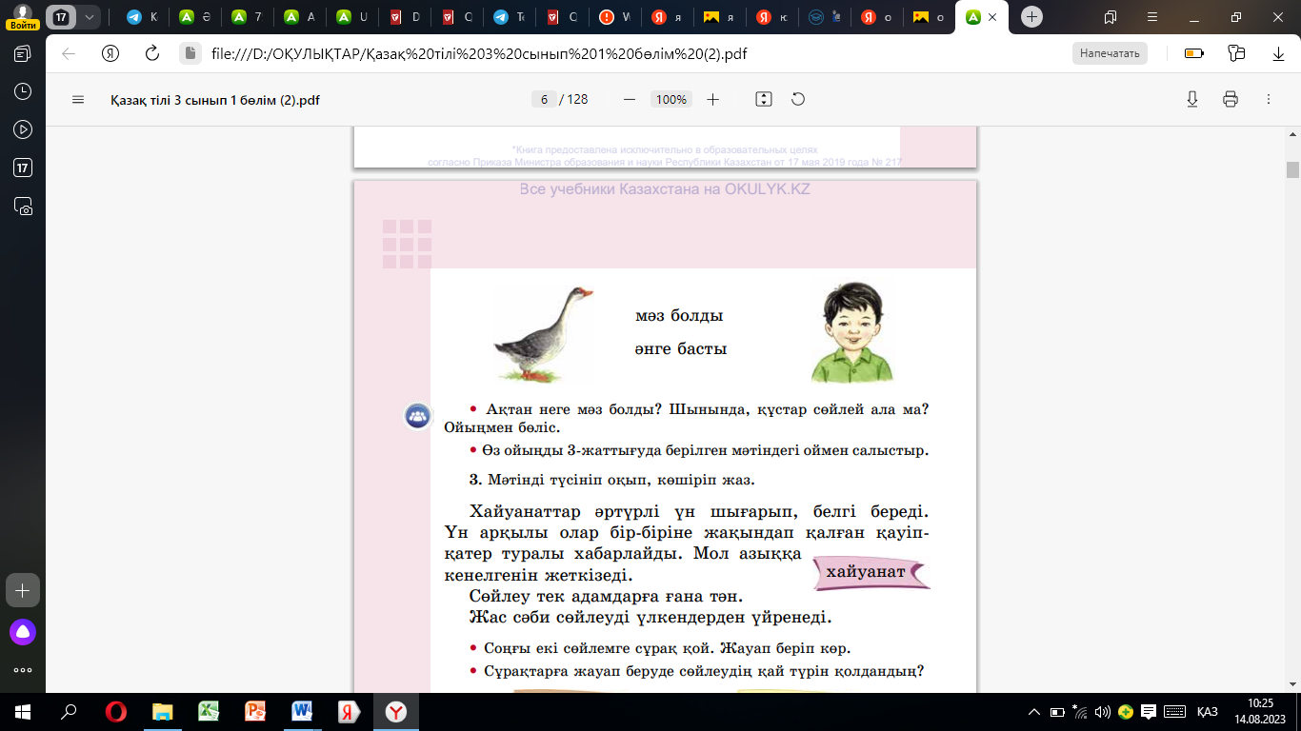Expand the tab group dropdown arrow
Screen dimensions: 1301x731
pyautogui.click(x=90, y=17)
